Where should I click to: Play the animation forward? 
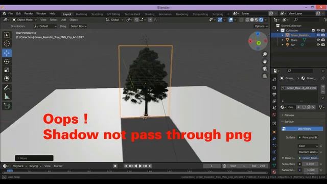point(141,166)
